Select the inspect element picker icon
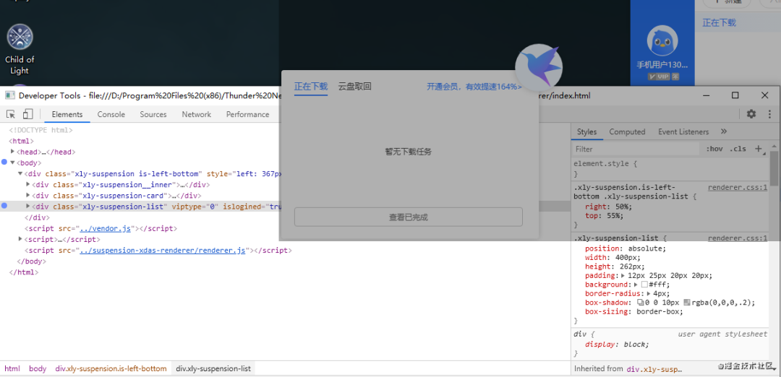 10,114
